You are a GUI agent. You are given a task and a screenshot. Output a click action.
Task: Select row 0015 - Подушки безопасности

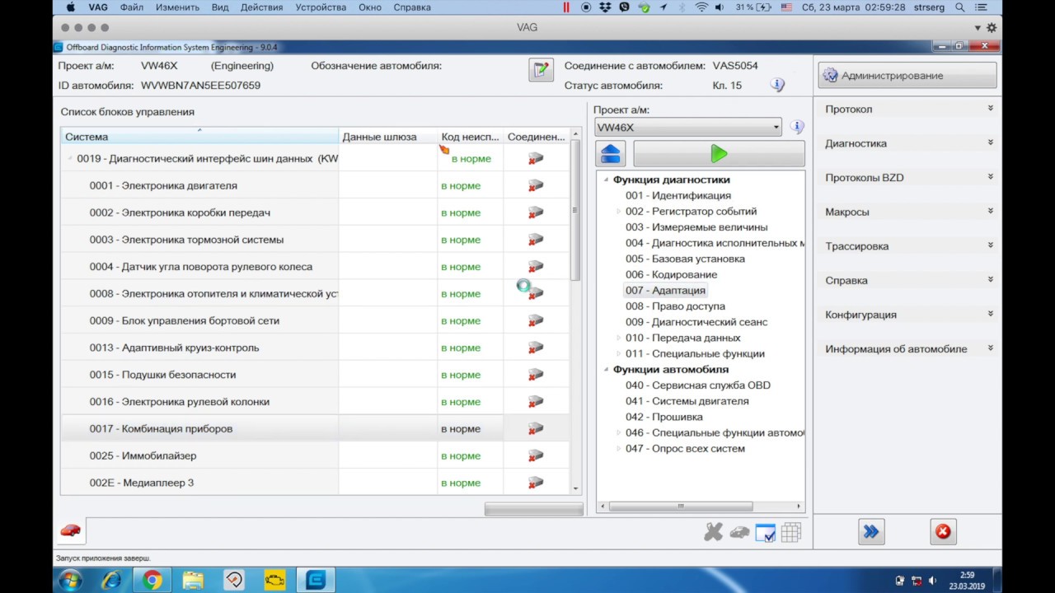315,375
